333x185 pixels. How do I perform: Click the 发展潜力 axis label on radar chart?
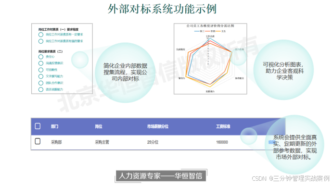click(x=210, y=91)
